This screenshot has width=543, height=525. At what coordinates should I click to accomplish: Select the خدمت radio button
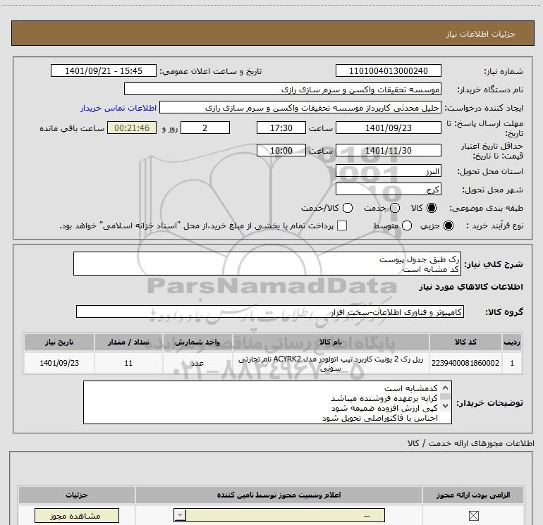395,208
